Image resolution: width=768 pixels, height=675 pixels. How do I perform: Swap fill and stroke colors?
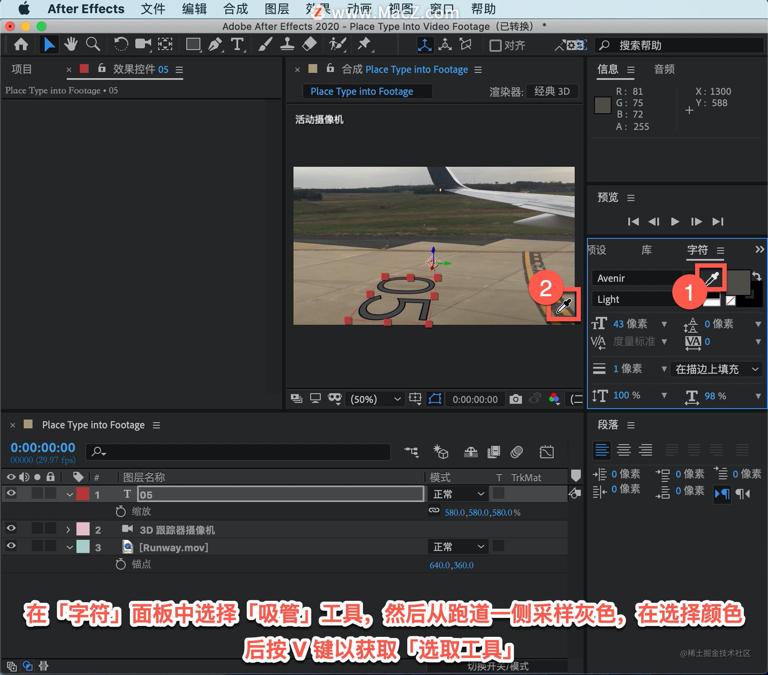point(757,276)
